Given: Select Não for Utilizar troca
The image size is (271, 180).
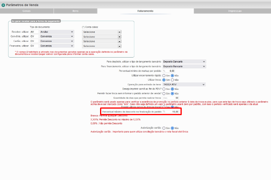Looking at the screenshot, I should (x=172, y=80).
